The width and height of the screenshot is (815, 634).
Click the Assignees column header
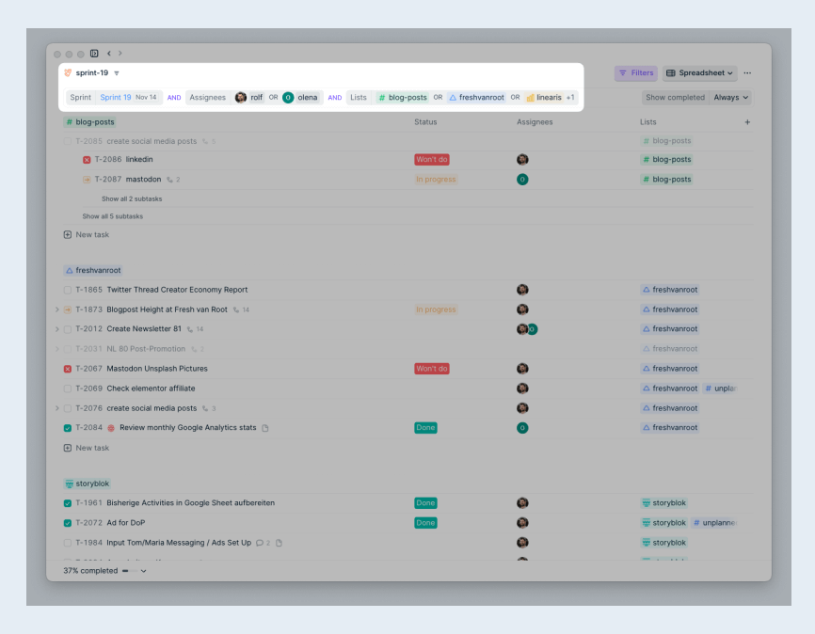coord(535,122)
